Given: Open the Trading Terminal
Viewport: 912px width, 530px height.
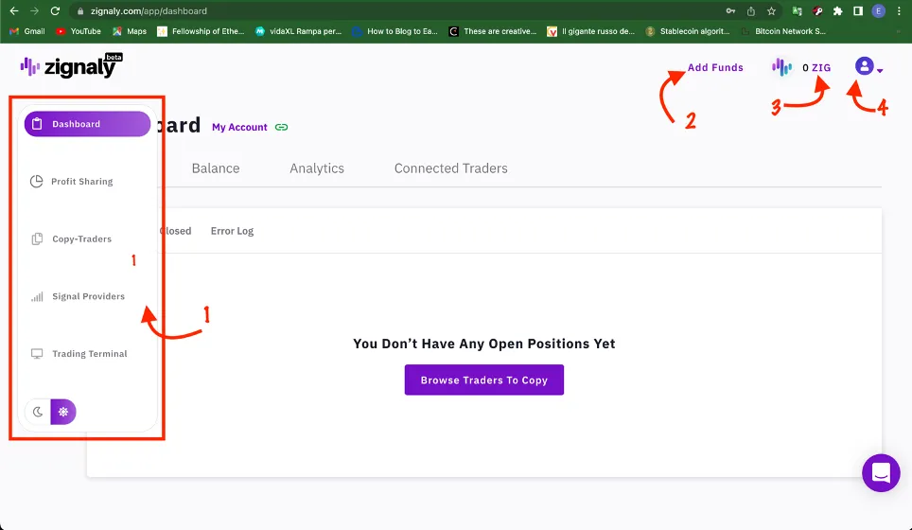Looking at the screenshot, I should point(79,354).
